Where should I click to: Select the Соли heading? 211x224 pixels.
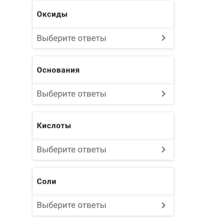47,181
